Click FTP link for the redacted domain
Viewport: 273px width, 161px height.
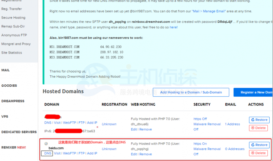[x=82, y=123]
